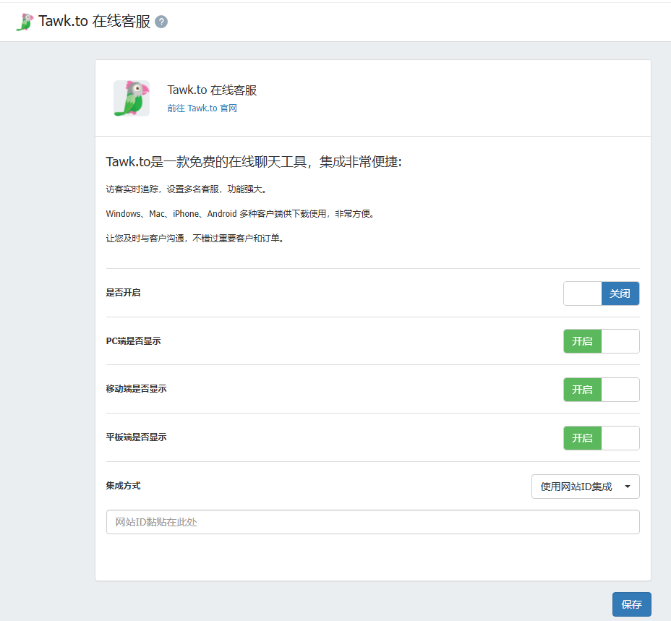Focus the 网站ID黏贴在此处 input field
This screenshot has width=671, height=621.
[x=372, y=522]
